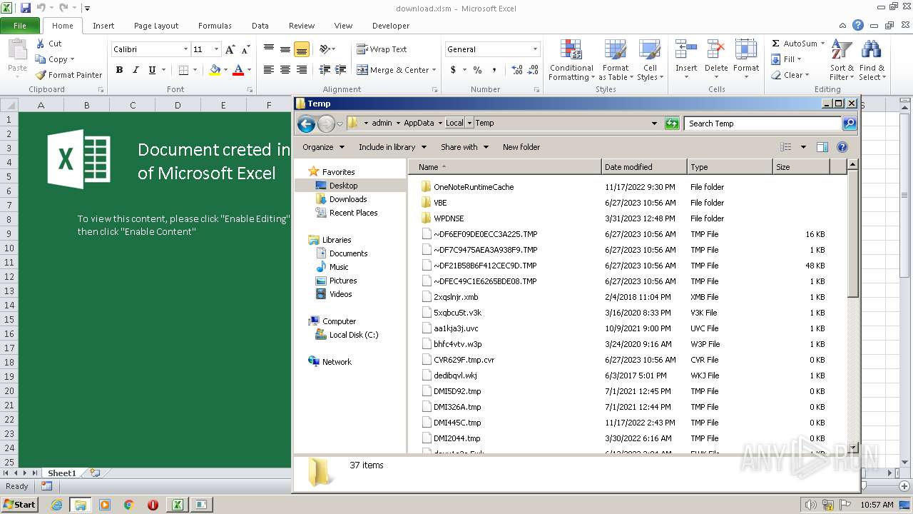This screenshot has height=514, width=913.
Task: Open Conditional Formatting icon
Action: point(571,50)
